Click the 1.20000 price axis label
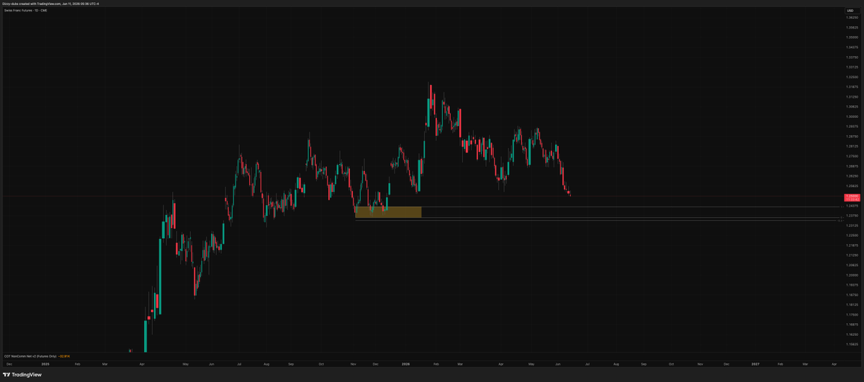The height and width of the screenshot is (382, 864). point(852,275)
